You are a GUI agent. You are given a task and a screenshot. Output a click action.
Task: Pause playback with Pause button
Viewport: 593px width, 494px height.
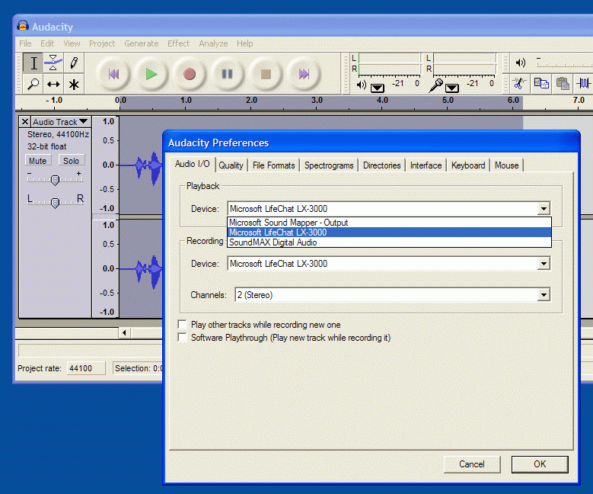coord(228,74)
